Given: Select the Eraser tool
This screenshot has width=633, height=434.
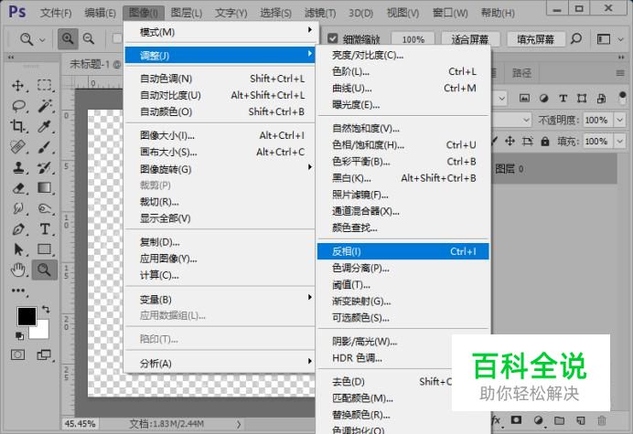Looking at the screenshot, I should [x=18, y=188].
